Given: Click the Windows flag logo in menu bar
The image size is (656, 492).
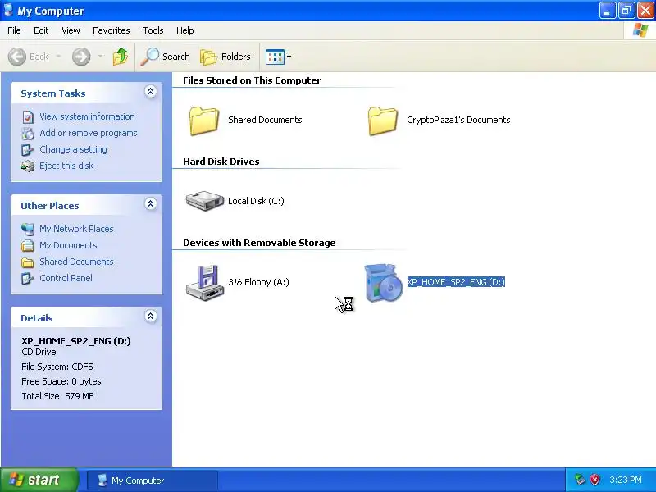Looking at the screenshot, I should click(x=640, y=30).
